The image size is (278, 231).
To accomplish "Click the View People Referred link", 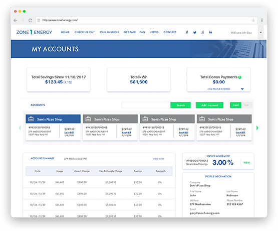I will pos(219,89).
